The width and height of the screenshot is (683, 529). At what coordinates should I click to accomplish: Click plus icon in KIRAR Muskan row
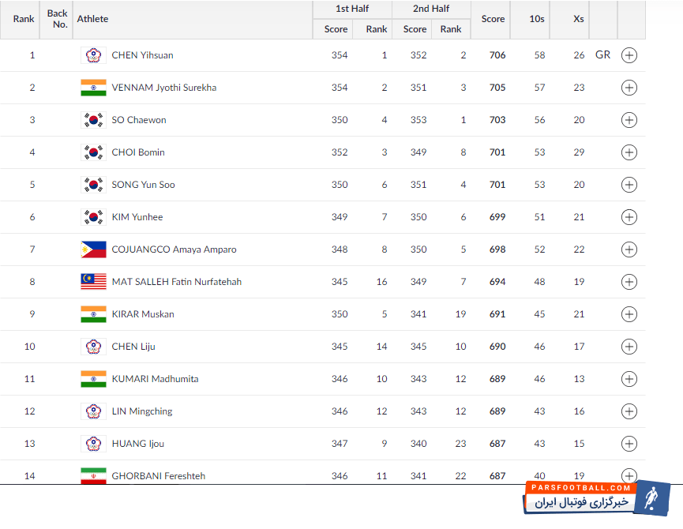click(x=629, y=314)
